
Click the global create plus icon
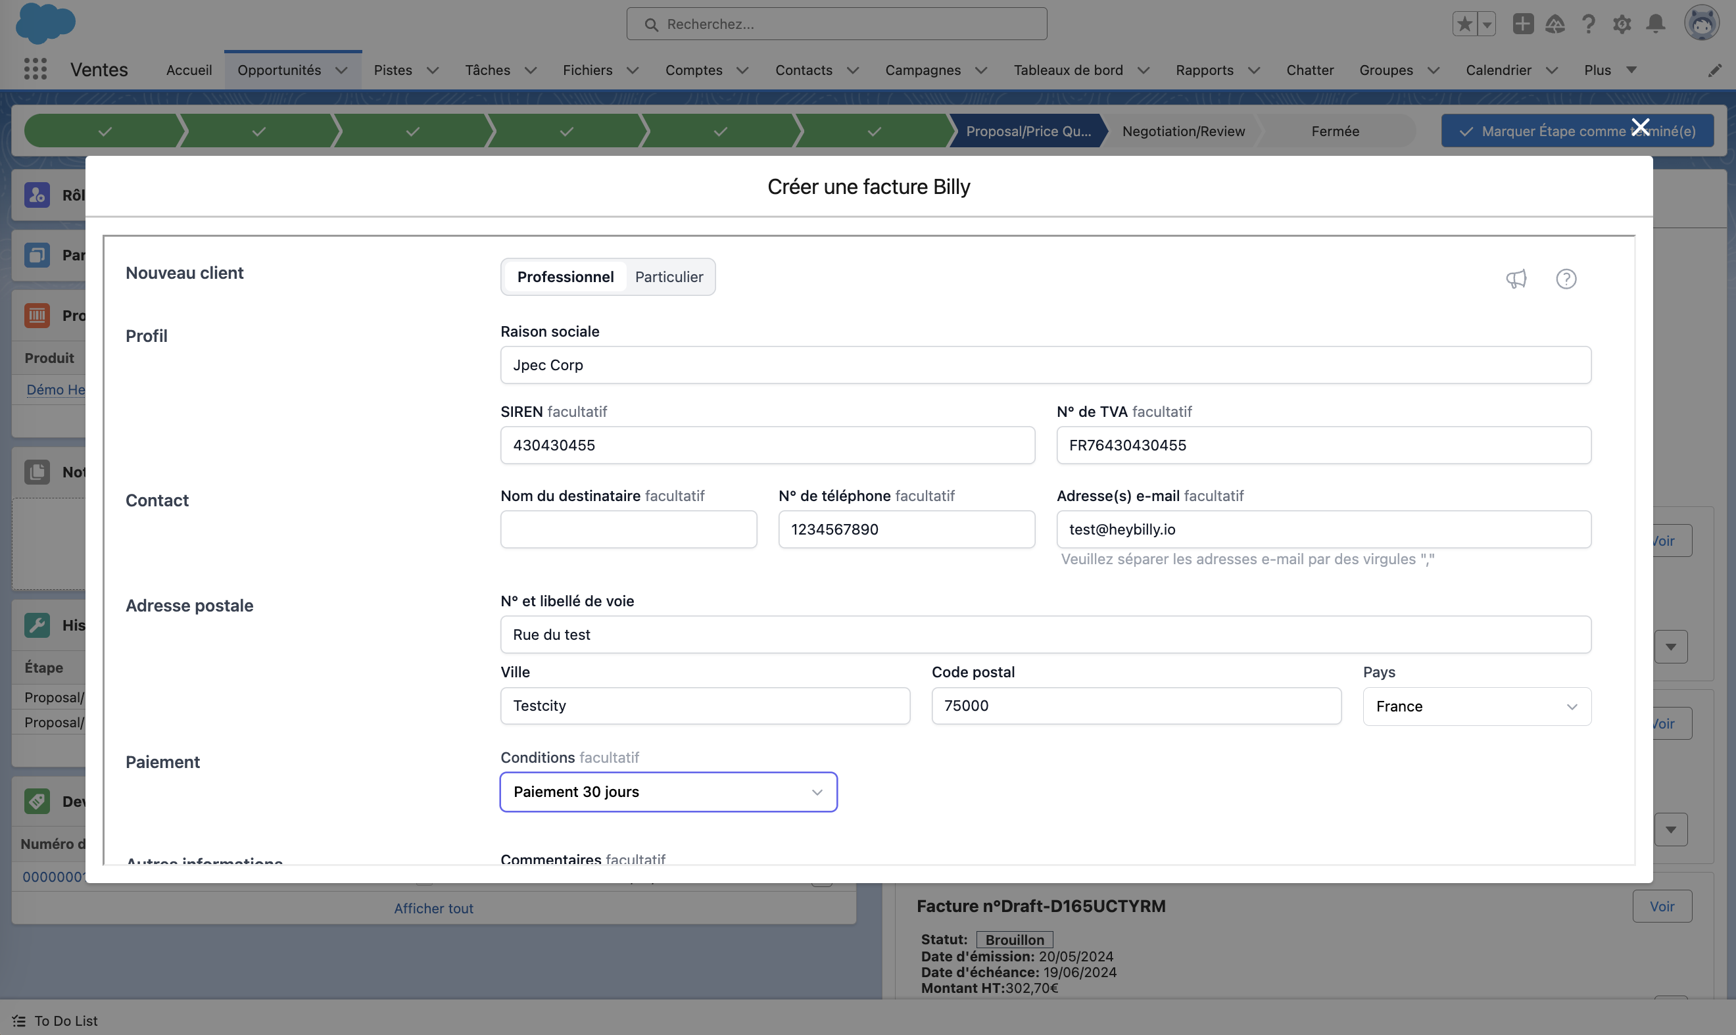1522,24
